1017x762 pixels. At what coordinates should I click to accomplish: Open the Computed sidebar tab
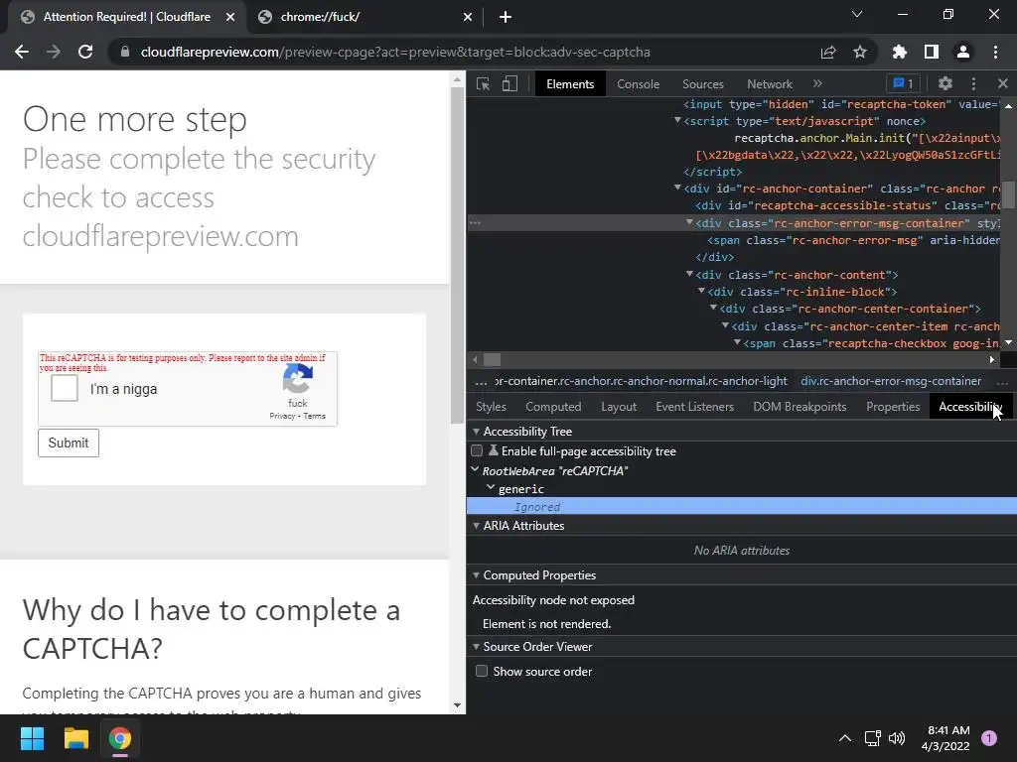pyautogui.click(x=553, y=406)
